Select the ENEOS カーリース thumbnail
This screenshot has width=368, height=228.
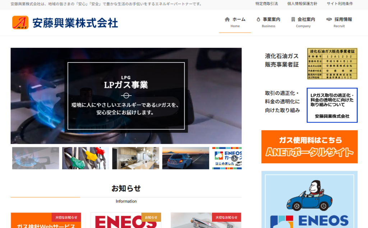click(x=227, y=158)
